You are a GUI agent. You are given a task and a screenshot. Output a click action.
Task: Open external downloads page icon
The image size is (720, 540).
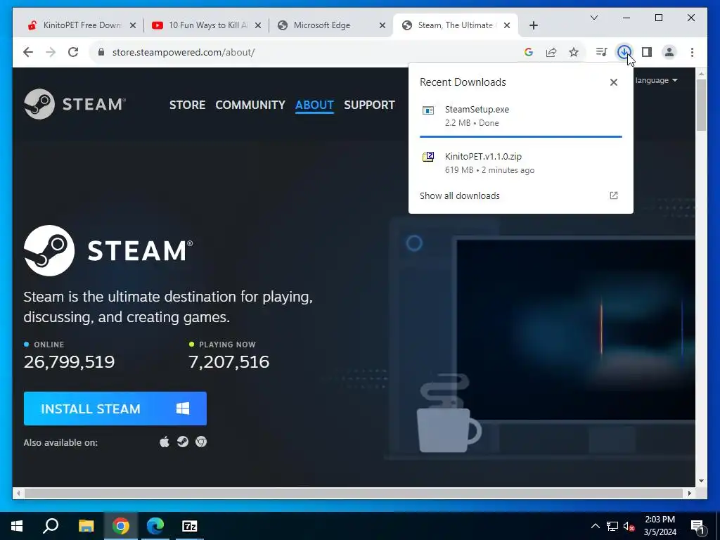point(613,195)
